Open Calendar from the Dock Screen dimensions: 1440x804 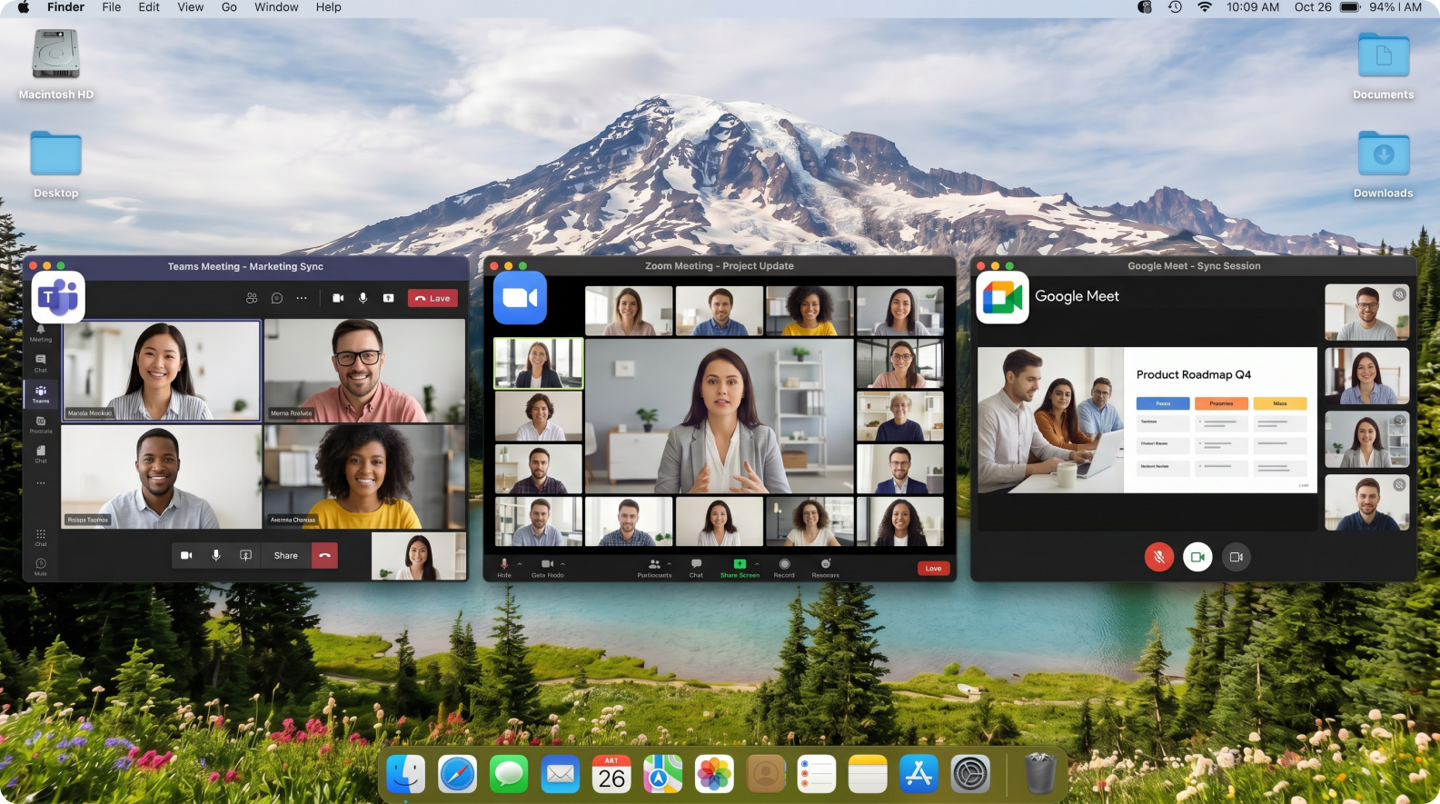click(611, 775)
